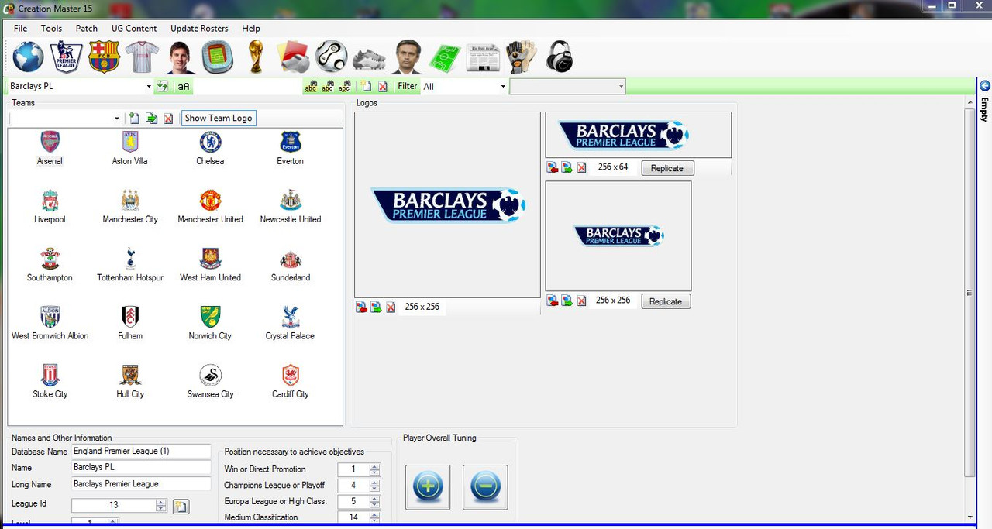Open the Audio headphones icon

tap(559, 57)
